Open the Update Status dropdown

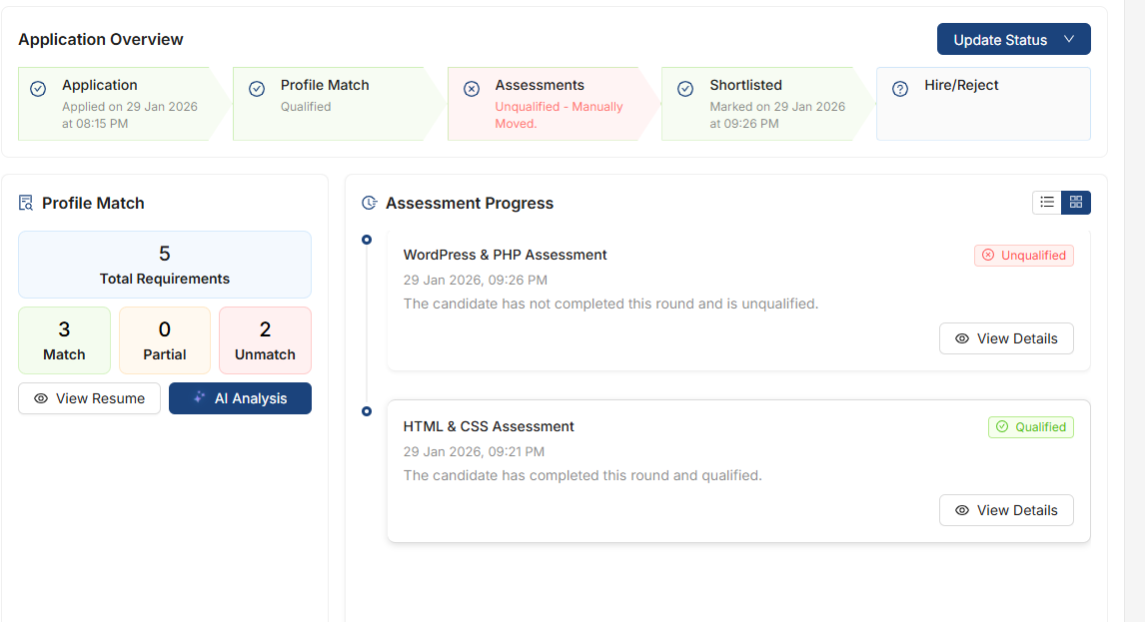(1013, 38)
